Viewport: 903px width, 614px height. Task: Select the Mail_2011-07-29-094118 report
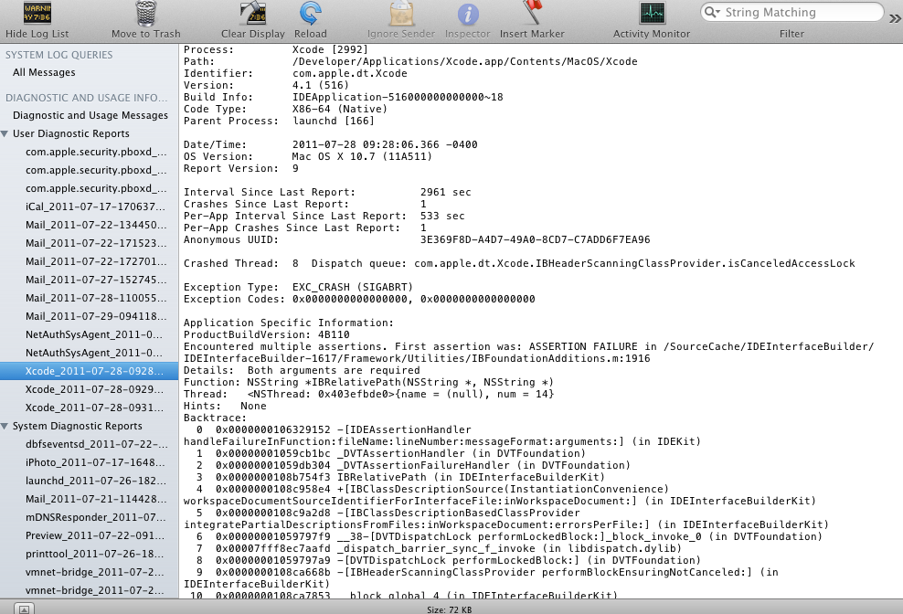[x=90, y=316]
